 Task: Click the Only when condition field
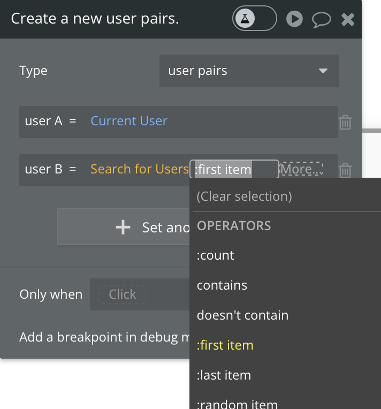coord(123,294)
